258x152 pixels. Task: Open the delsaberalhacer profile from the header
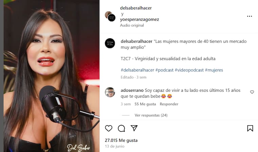pos(136,8)
